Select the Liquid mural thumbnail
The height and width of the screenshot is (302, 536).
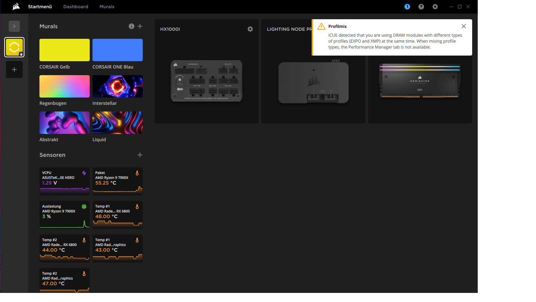[118, 123]
